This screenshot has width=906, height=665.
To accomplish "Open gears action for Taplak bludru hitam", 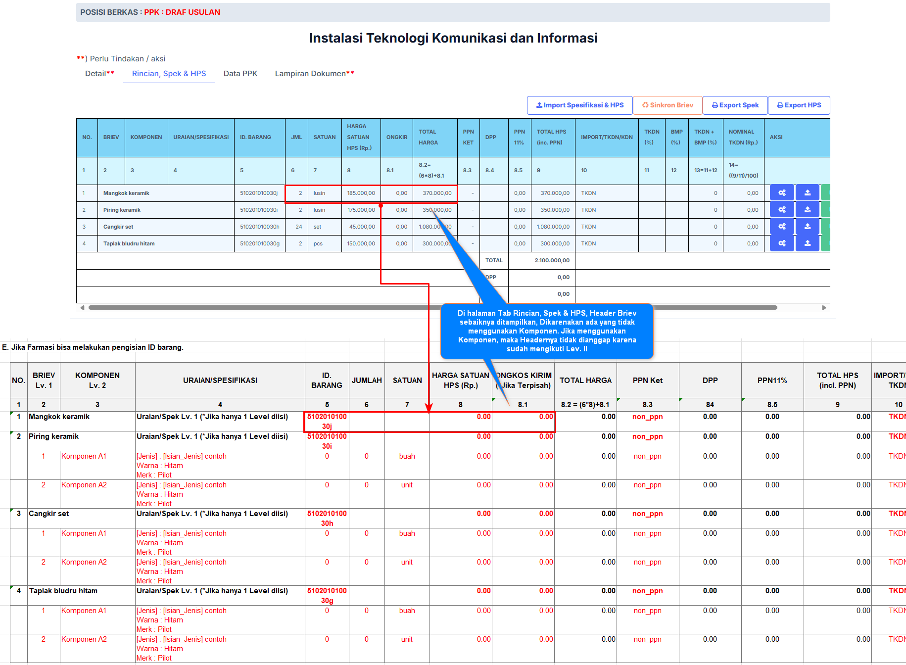I will tap(782, 243).
